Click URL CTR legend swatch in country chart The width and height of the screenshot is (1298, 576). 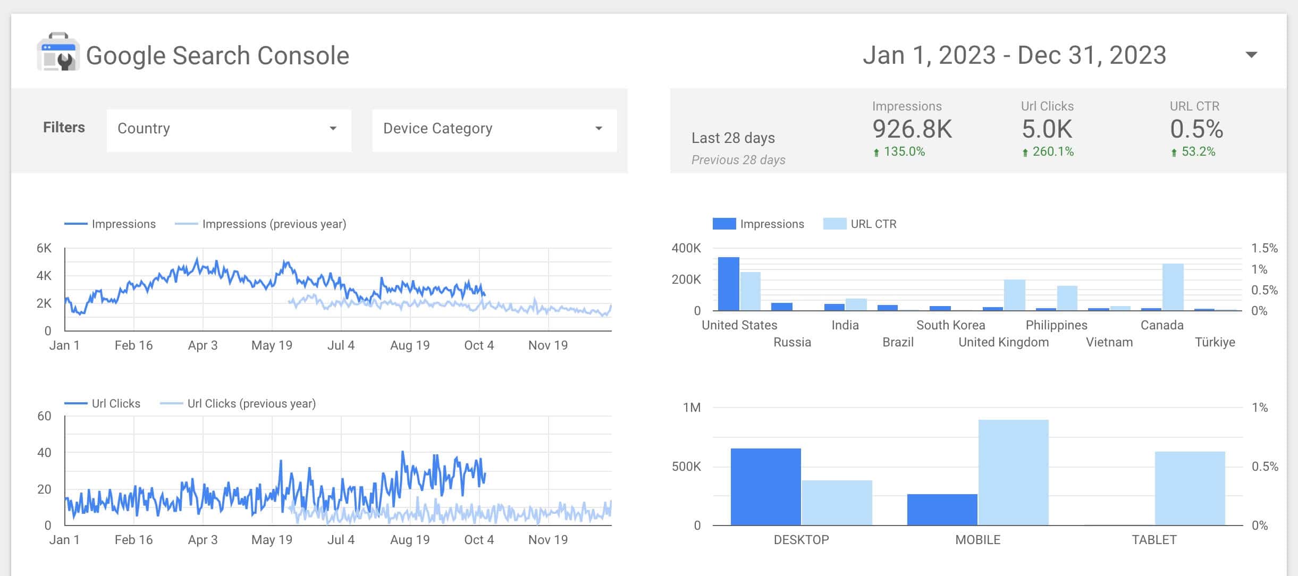coord(835,224)
